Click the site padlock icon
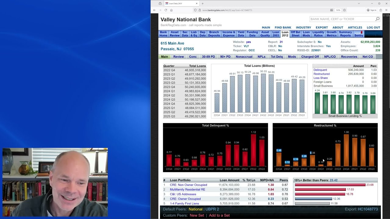The width and height of the screenshot is (390, 219). tap(200, 10)
